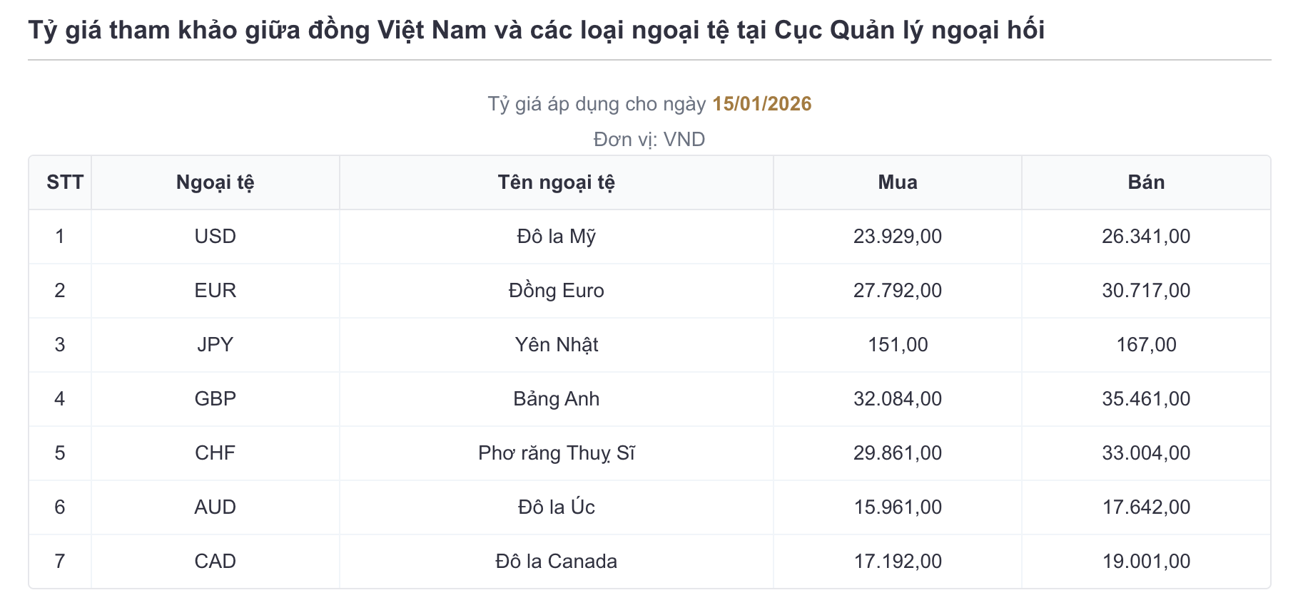Select the USD currency code cell
This screenshot has height=605, width=1298.
[x=215, y=237]
